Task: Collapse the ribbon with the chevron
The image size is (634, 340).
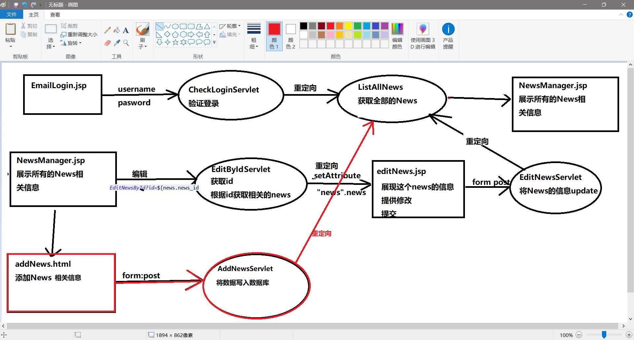Action: (621, 15)
